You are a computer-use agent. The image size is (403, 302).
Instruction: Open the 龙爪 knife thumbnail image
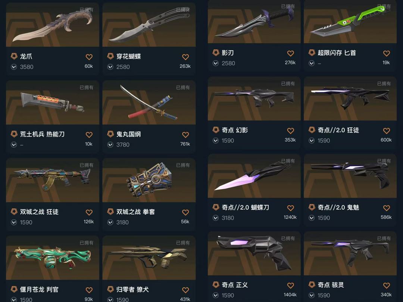click(x=53, y=25)
